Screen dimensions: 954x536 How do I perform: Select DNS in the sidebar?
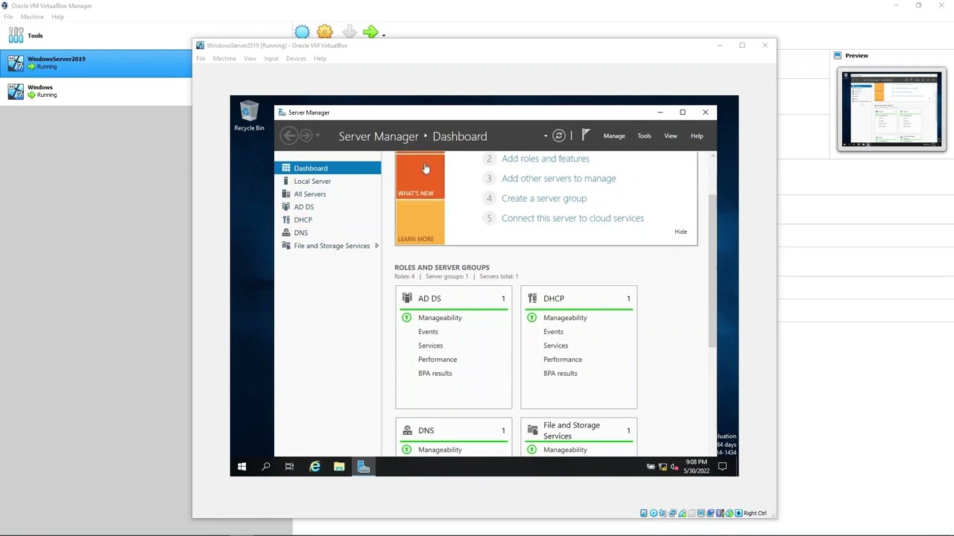click(328, 233)
